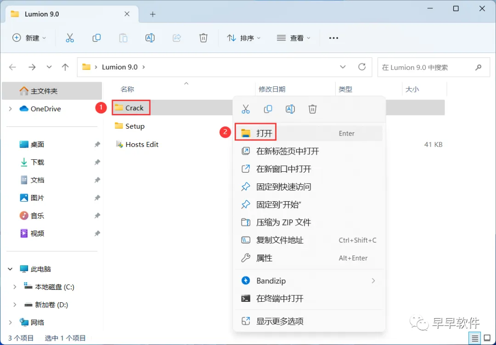496x345 pixels.
Task: Click the Setup folder icon
Action: [x=118, y=126]
